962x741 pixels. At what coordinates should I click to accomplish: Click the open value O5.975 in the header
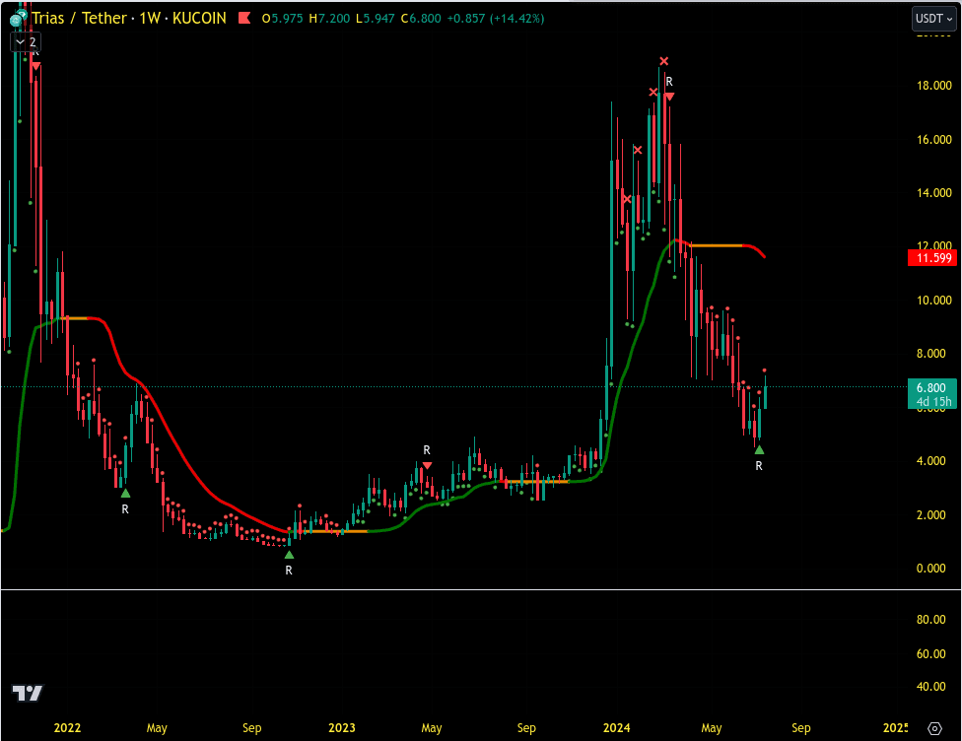282,19
